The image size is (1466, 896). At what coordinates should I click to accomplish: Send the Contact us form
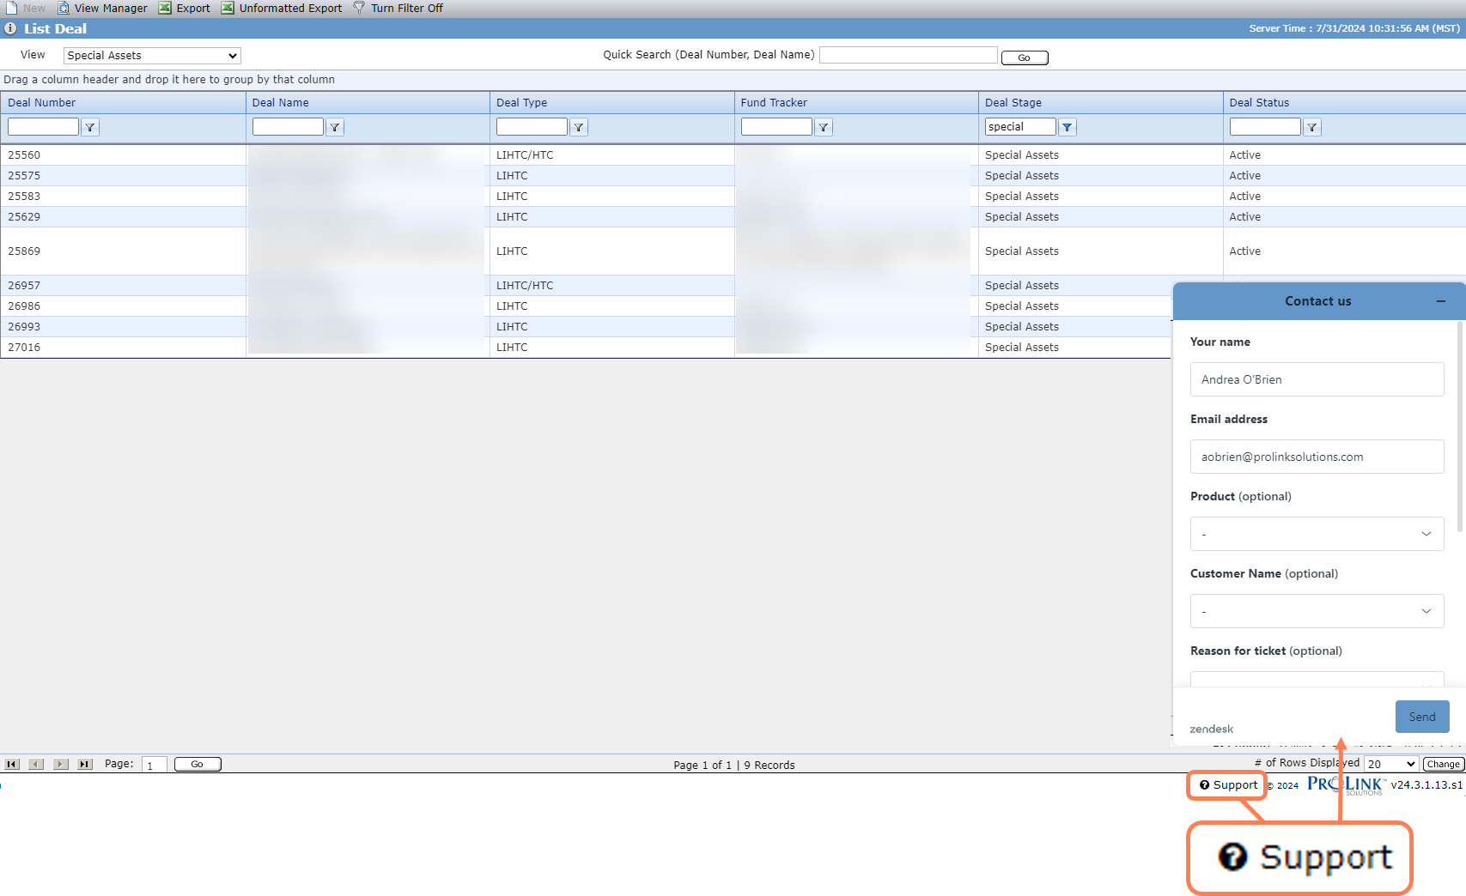click(x=1422, y=717)
